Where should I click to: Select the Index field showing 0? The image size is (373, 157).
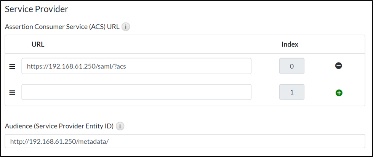(292, 66)
